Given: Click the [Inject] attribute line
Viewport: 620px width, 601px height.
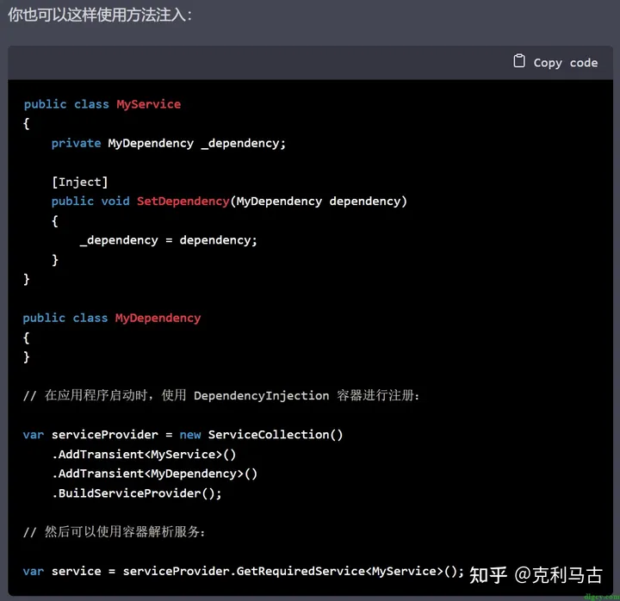Looking at the screenshot, I should 79,182.
